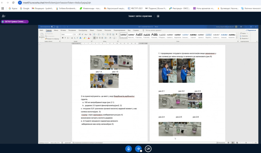The image size is (261, 153).
Task: Open the Google bookmark link
Action: 25,8
